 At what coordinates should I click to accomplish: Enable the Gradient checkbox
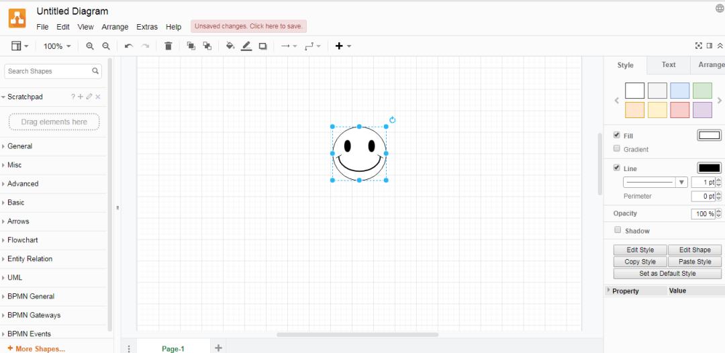(x=616, y=148)
